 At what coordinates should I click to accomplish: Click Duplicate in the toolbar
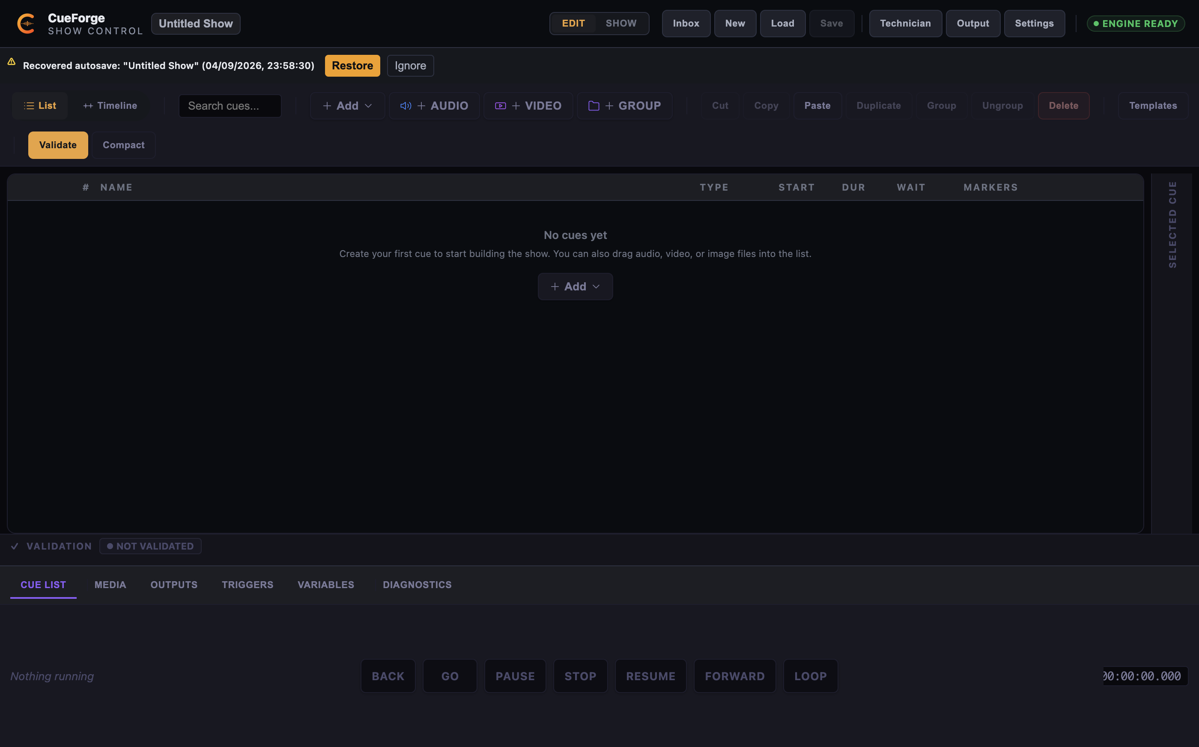(x=879, y=106)
